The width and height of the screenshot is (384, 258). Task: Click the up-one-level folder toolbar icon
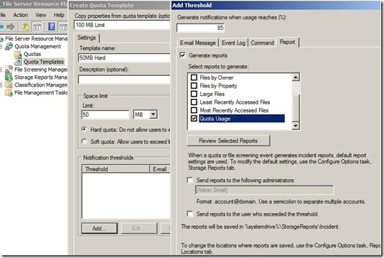tap(25, 27)
